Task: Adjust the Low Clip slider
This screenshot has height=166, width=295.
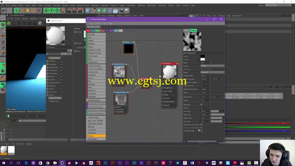Action: pyautogui.click(x=218, y=111)
